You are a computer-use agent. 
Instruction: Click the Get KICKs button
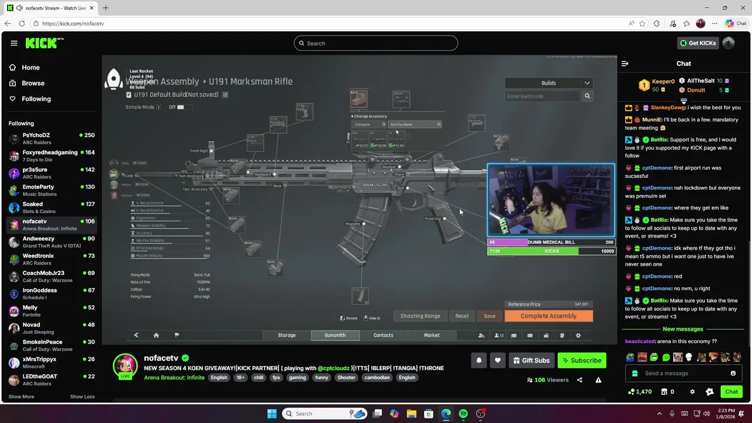click(x=697, y=43)
